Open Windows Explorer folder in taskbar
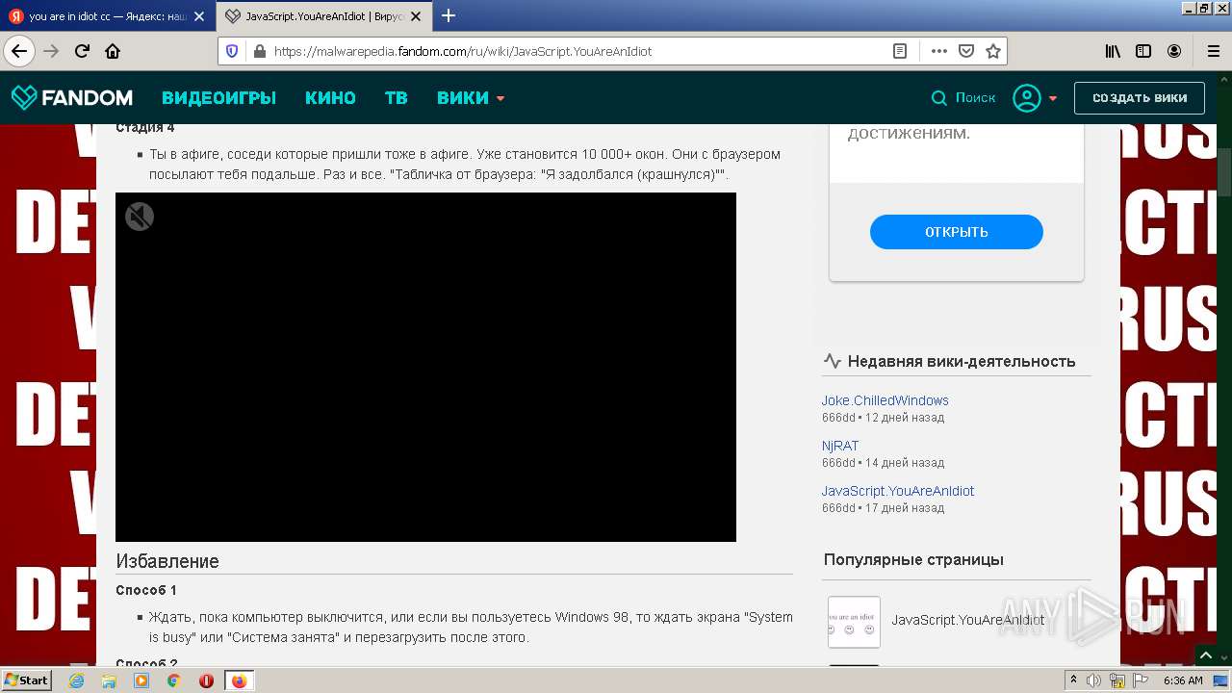 [109, 680]
